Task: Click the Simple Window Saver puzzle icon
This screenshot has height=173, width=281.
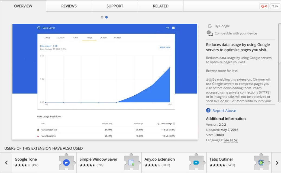Action: [131, 162]
